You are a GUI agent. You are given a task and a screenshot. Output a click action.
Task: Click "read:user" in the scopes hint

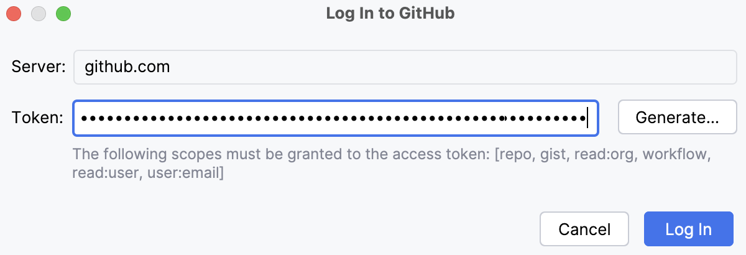pyautogui.click(x=100, y=174)
